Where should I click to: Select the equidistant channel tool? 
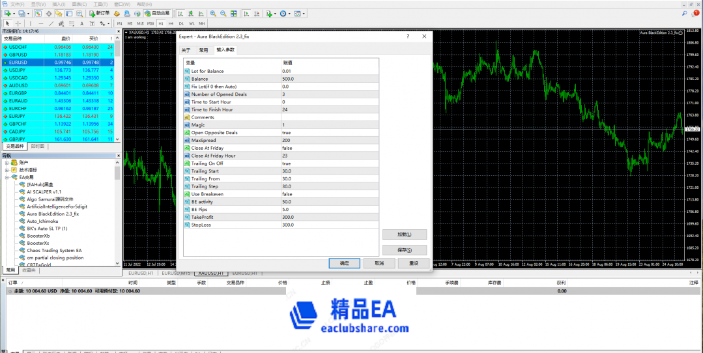61,23
